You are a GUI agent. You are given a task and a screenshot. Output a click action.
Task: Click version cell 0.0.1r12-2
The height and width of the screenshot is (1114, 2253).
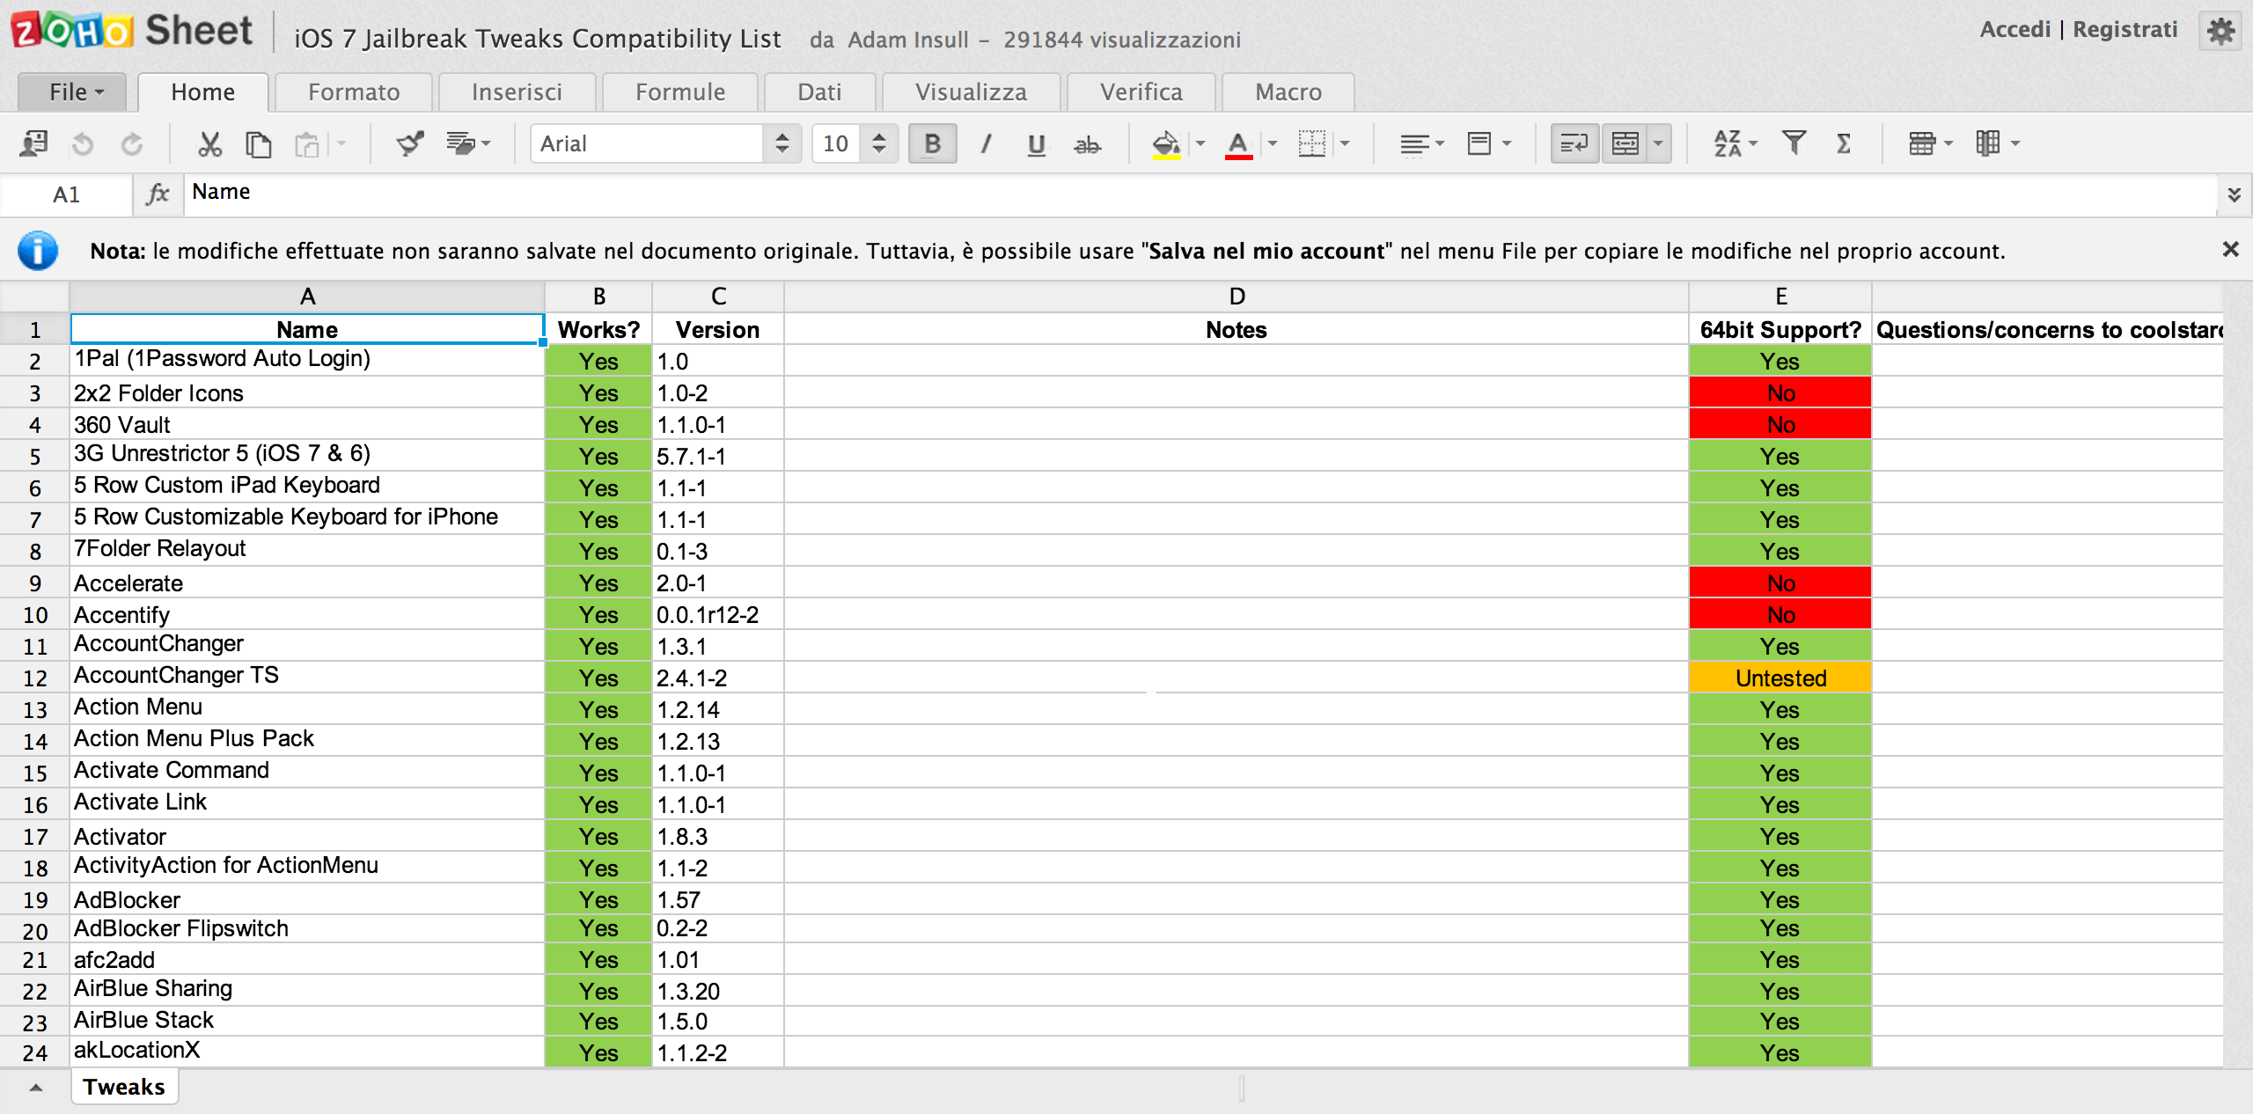coord(718,614)
